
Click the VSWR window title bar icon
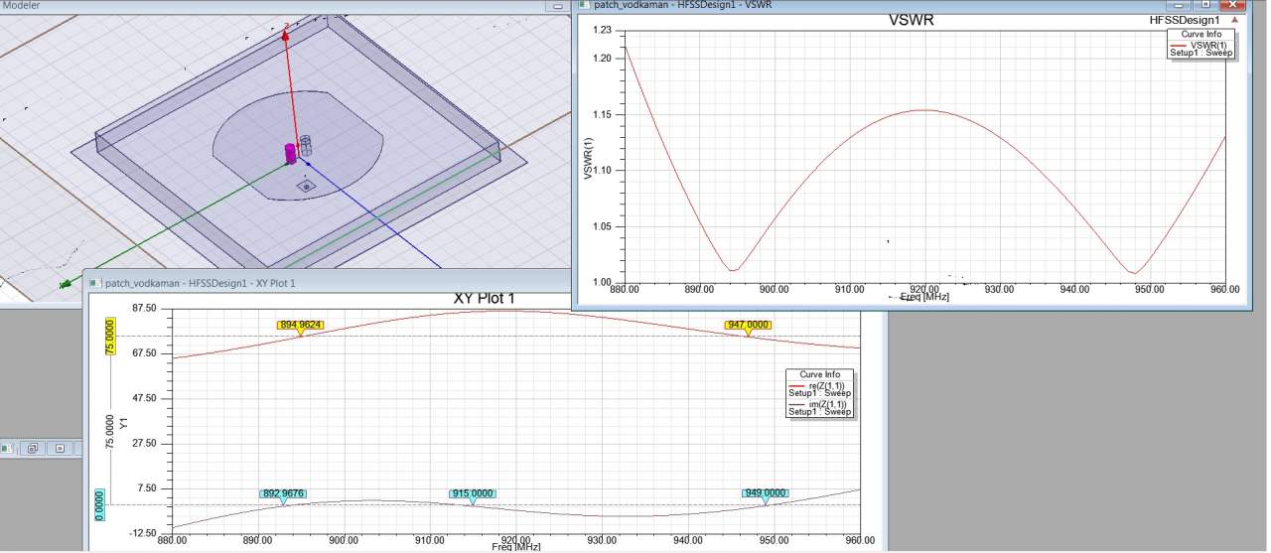[x=583, y=5]
